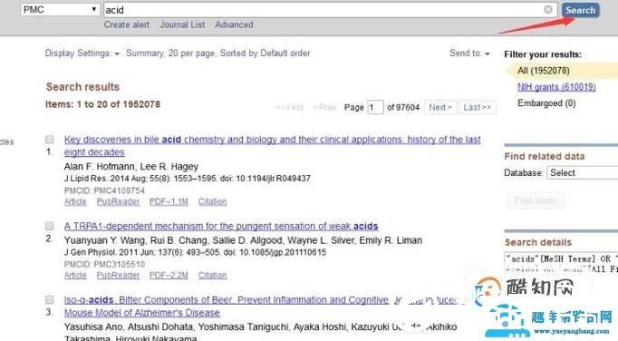
Task: Click the page number input box
Action: pos(375,107)
